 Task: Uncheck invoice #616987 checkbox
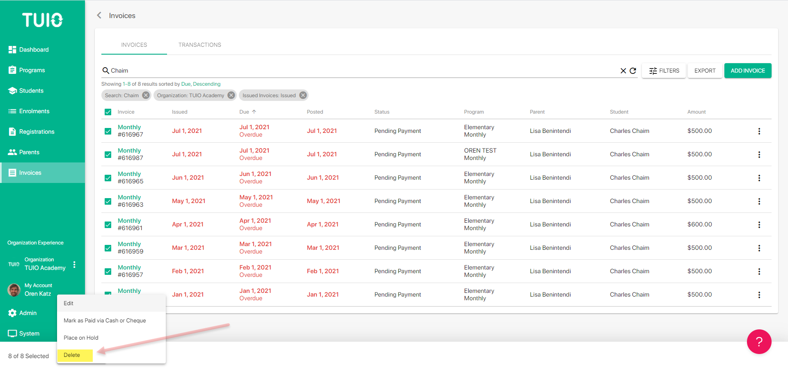108,155
